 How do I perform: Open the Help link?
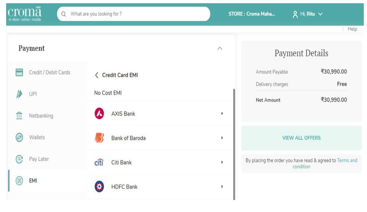(x=352, y=29)
